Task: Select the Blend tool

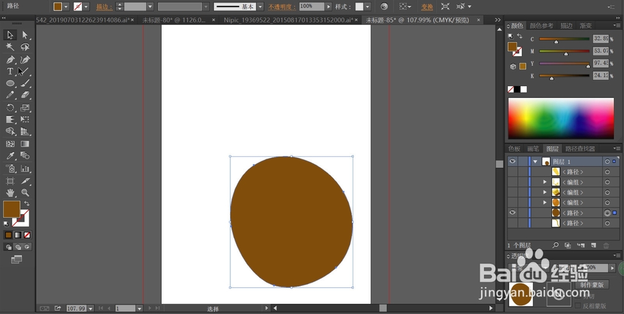Action: [25, 155]
